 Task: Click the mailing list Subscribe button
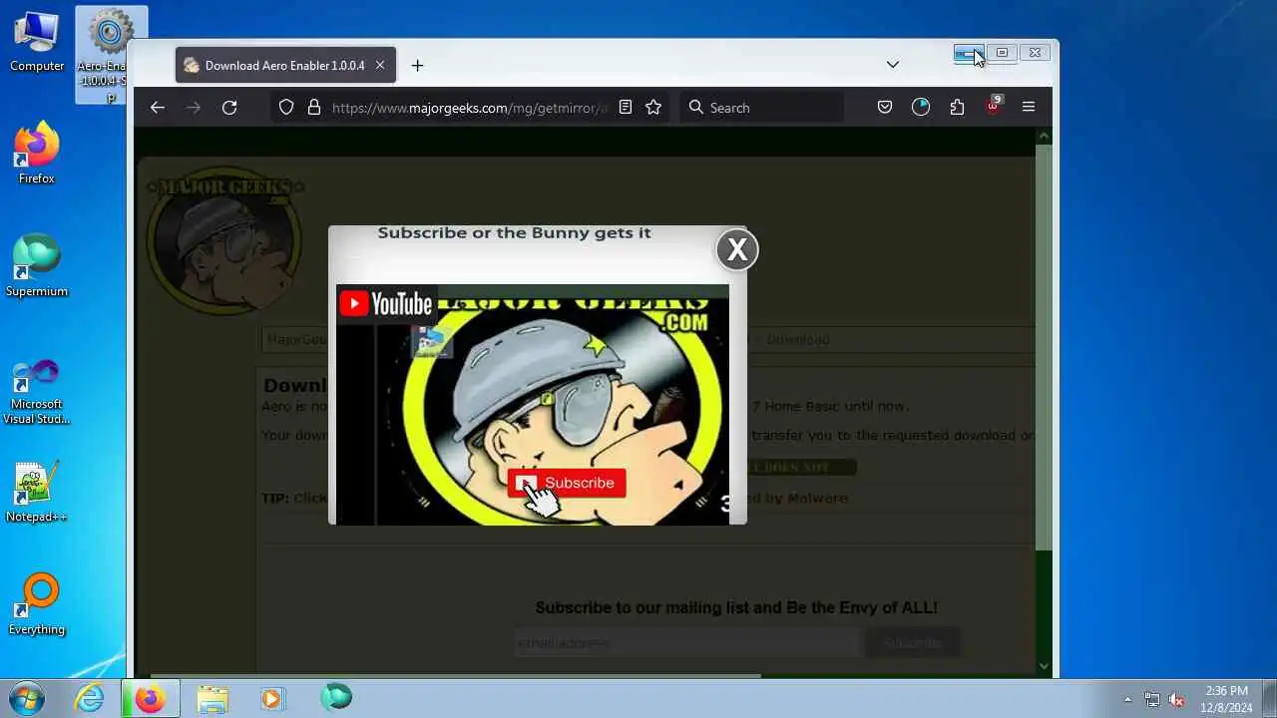(x=912, y=643)
